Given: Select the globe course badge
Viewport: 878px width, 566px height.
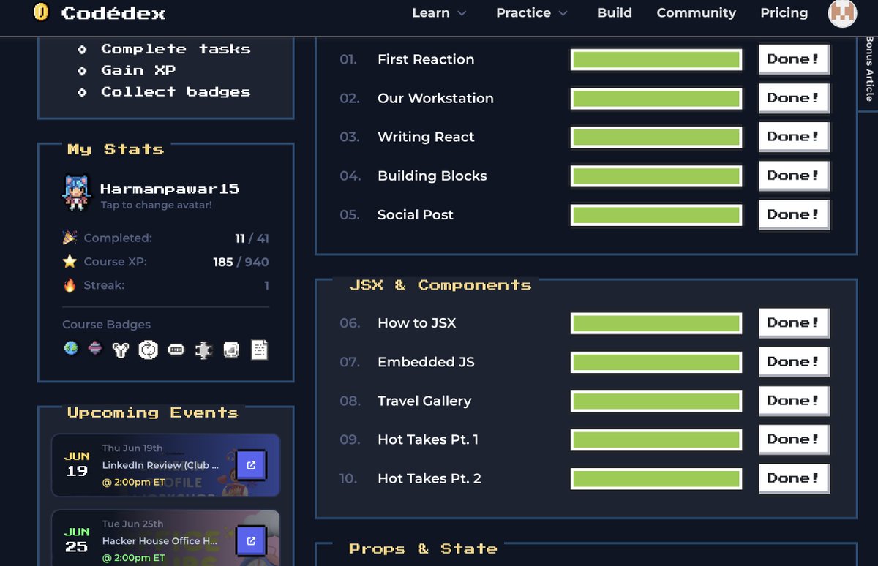Looking at the screenshot, I should pos(71,350).
